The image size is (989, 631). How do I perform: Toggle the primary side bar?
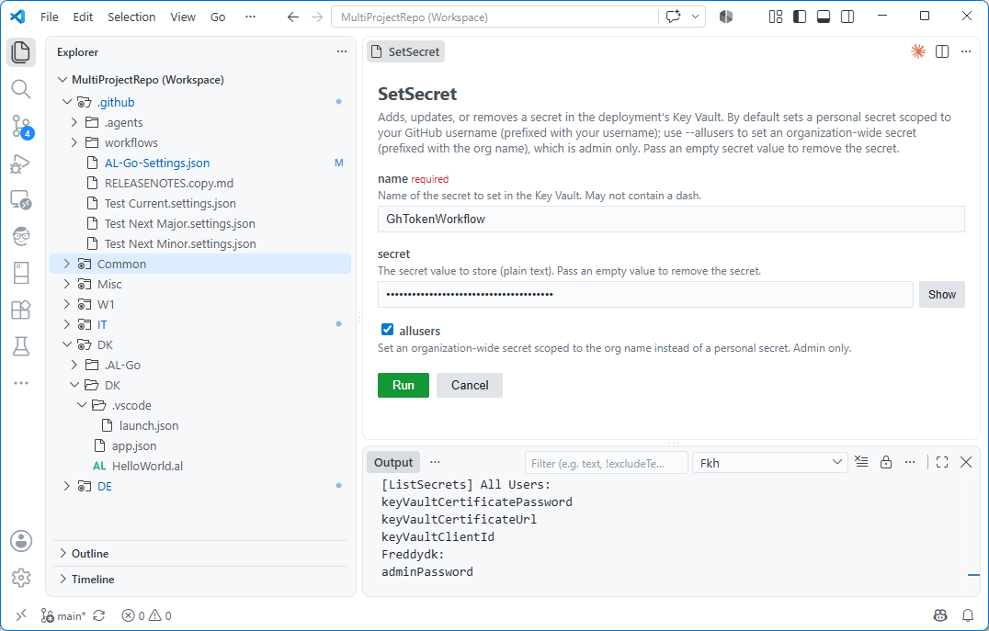[800, 17]
